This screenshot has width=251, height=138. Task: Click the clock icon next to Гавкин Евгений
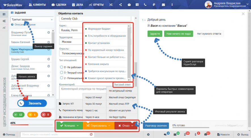[x=48, y=42]
